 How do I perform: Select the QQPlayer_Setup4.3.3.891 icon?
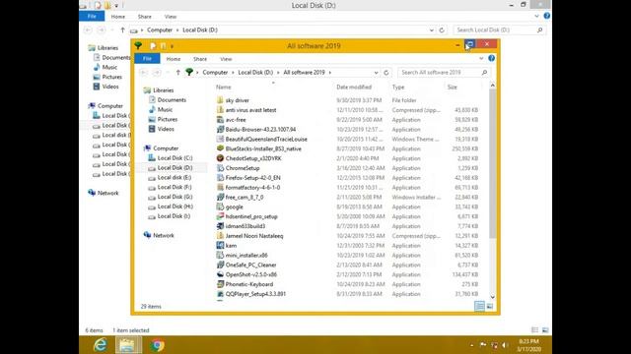(220, 294)
